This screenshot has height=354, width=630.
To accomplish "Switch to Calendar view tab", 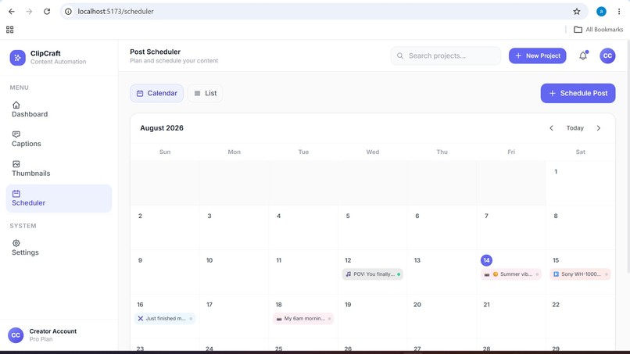I will (x=156, y=93).
